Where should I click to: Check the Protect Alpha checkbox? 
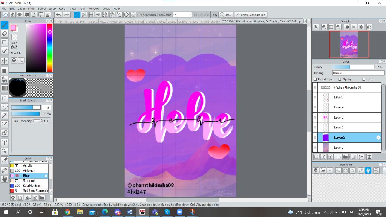[x=316, y=79]
